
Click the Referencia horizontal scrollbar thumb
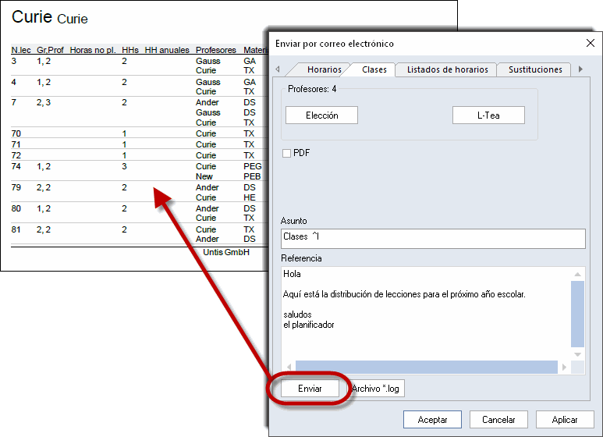coord(427,367)
